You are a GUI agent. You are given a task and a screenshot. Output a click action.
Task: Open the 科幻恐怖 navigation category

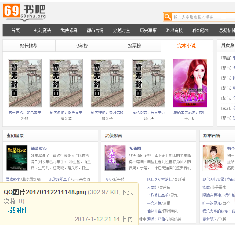[201, 30]
